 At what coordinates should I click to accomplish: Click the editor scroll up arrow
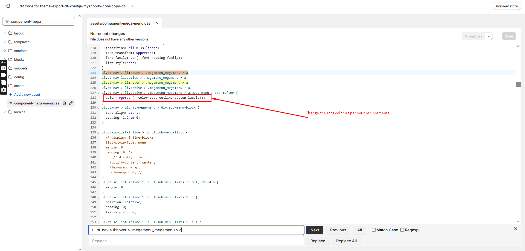click(518, 46)
